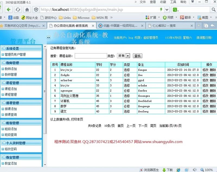Open 班级添加 in sidebar
The image size is (217, 172).
[11, 129]
